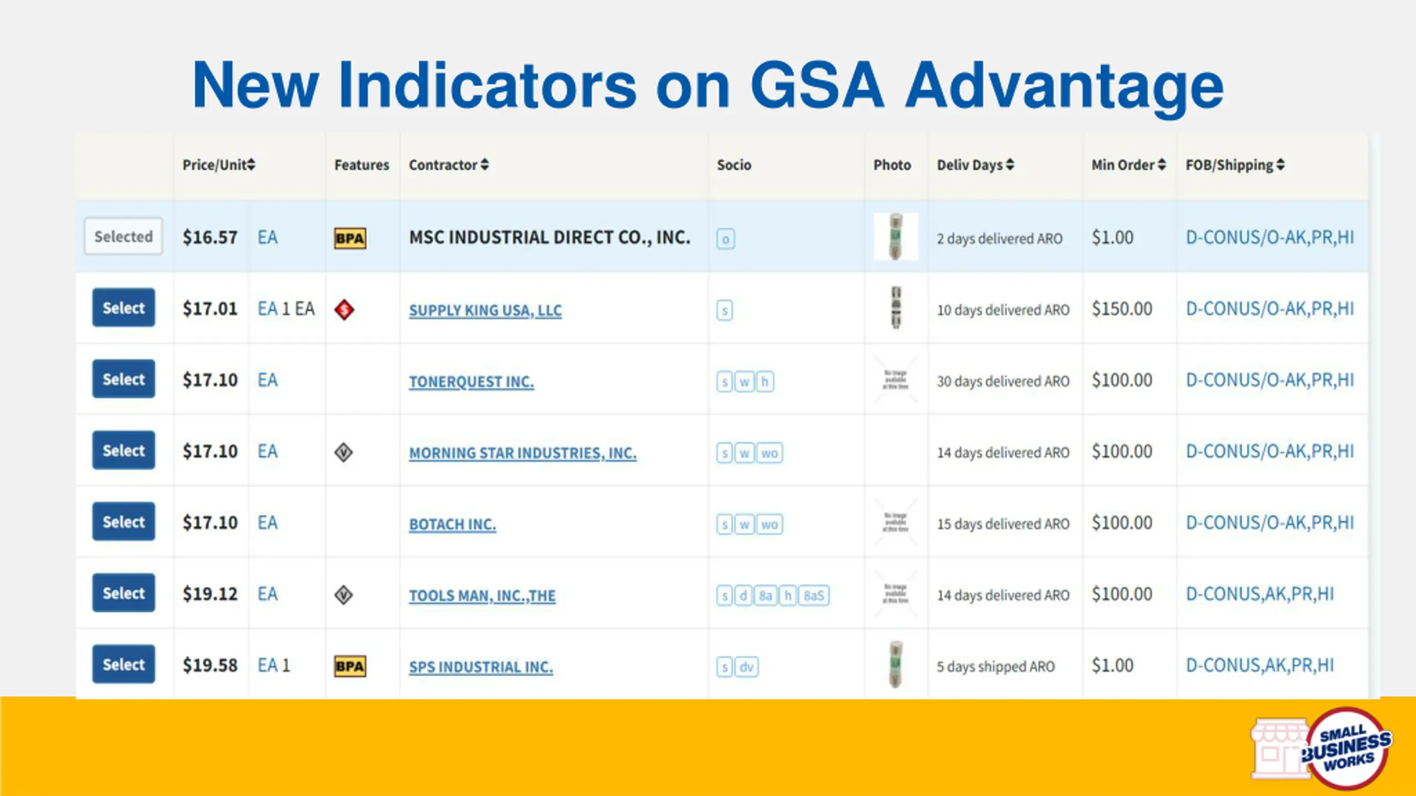The image size is (1416, 796).
Task: Click 'h' socio badge in Tools Man row
Action: [788, 596]
